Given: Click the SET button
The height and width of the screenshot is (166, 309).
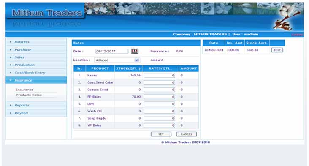Looking at the screenshot, I should 161,134.
